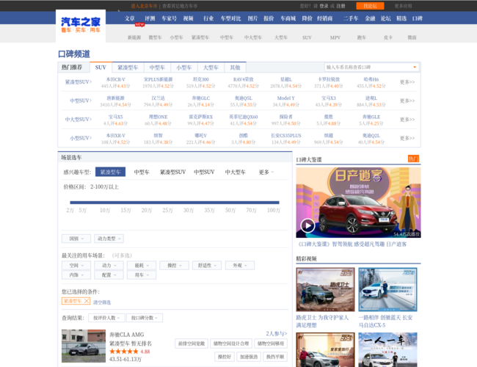Expand the 内饰 scenario dropdown
The height and width of the screenshot is (367, 477).
tap(76, 275)
